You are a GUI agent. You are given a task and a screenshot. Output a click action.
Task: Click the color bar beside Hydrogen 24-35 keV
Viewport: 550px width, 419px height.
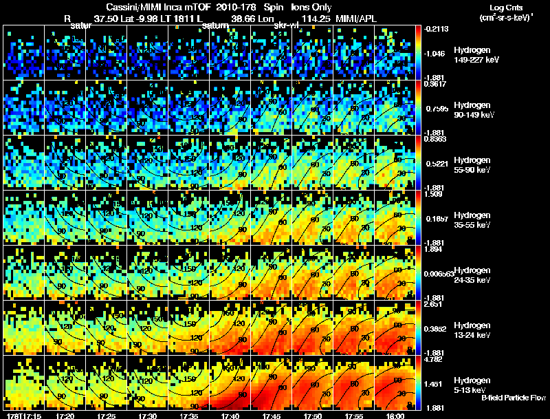(x=418, y=272)
